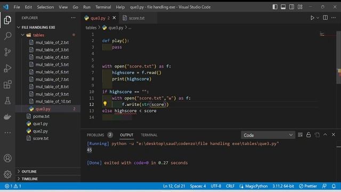Open the Accounts menu
This screenshot has height=192, width=341.
[7, 158]
